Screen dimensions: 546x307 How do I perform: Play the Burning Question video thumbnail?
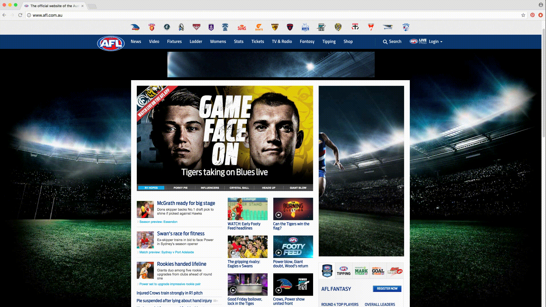pyautogui.click(x=293, y=209)
